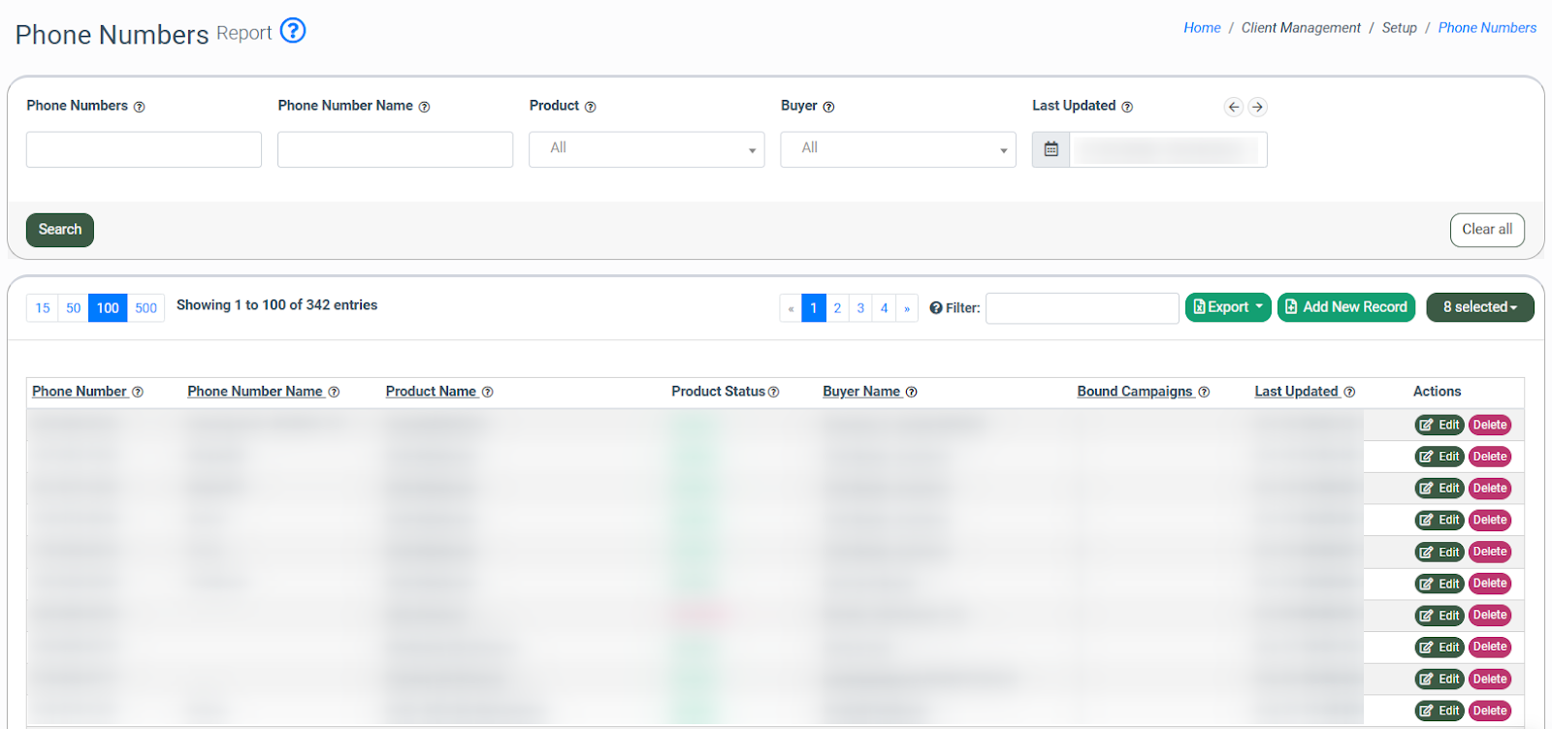Navigate to Home via breadcrumb

tap(1201, 28)
